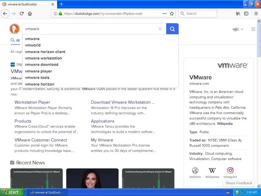
Task: Select 'vmware' autocomplete suggestion
Action: tap(100, 39)
